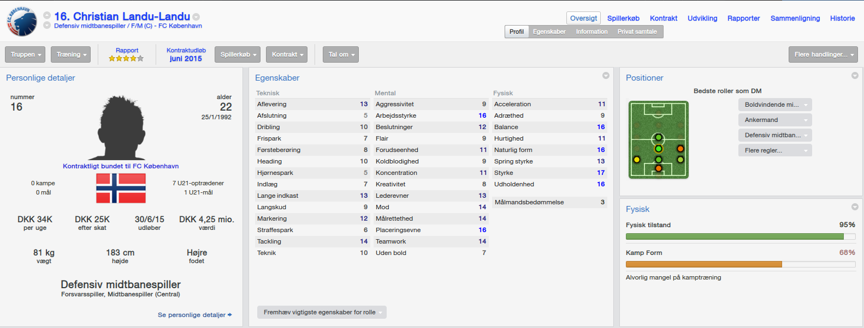Click the Kamp Form orange progress bar
Image resolution: width=864 pixels, height=328 pixels.
(703, 264)
